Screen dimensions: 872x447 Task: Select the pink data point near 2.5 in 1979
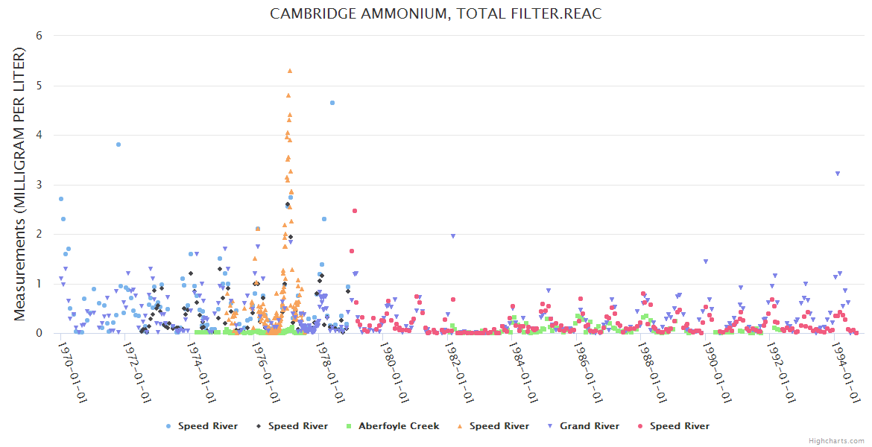(x=355, y=211)
